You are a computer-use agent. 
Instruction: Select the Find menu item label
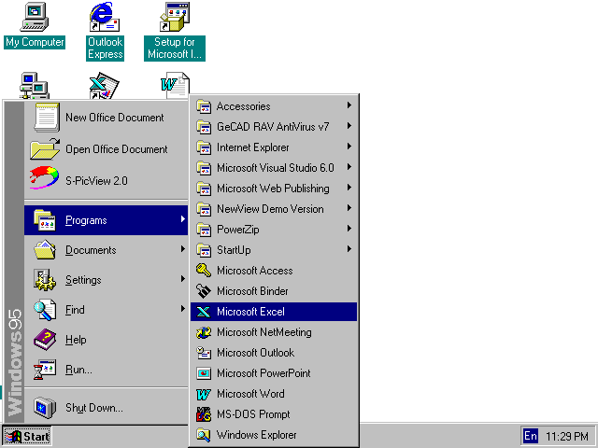tap(75, 310)
